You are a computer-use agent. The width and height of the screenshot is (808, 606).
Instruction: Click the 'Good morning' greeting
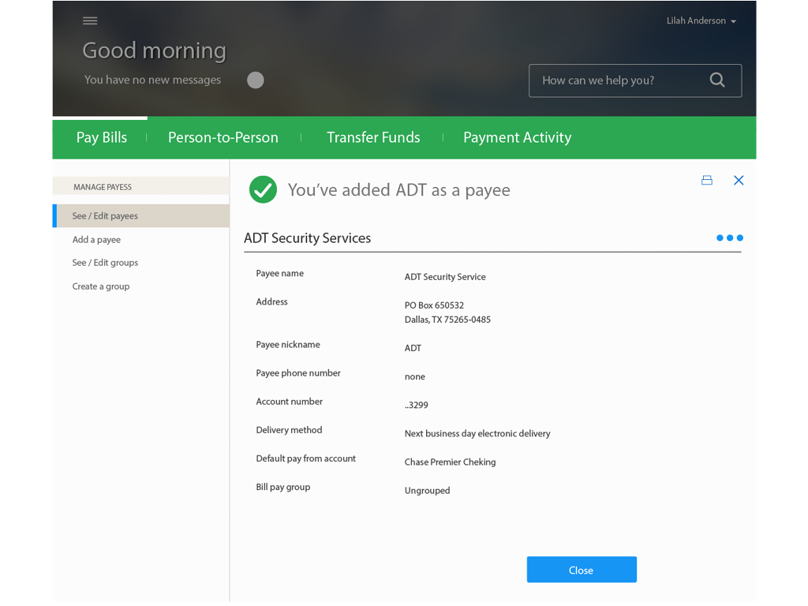pos(155,50)
